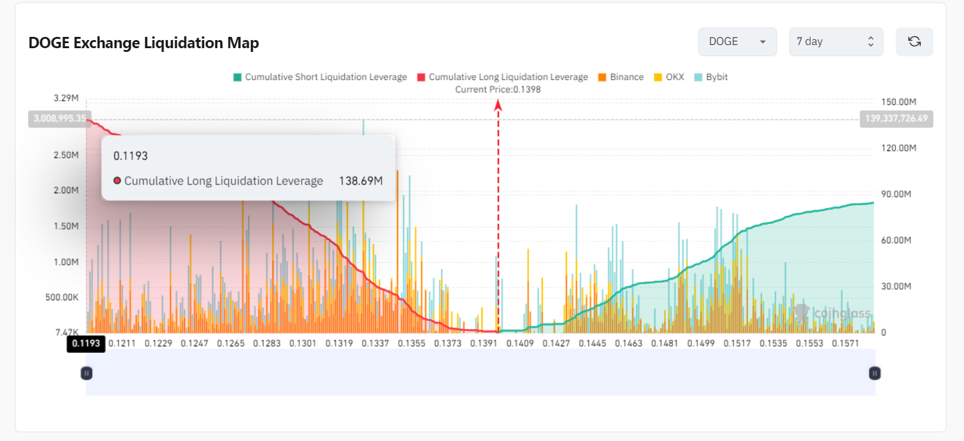The height and width of the screenshot is (441, 964).
Task: Toggle the OKX legend entry
Action: (x=674, y=77)
